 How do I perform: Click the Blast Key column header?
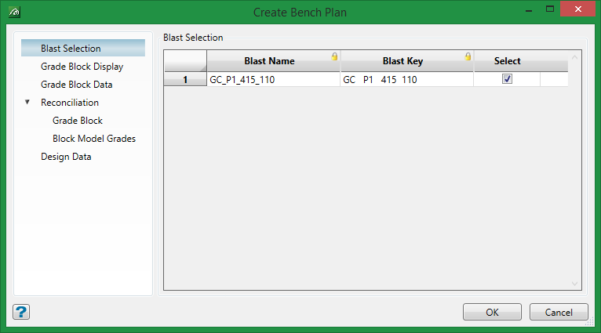pyautogui.click(x=403, y=61)
